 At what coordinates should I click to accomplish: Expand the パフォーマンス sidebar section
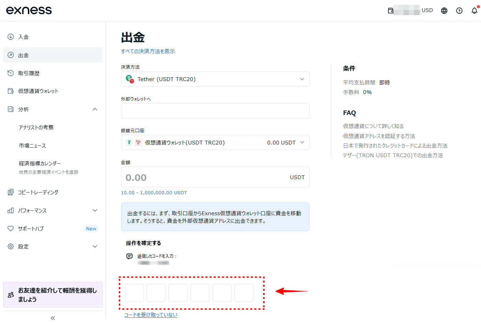coord(95,210)
